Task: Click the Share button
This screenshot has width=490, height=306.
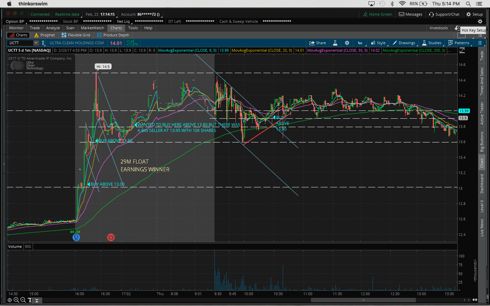Action: 317,43
